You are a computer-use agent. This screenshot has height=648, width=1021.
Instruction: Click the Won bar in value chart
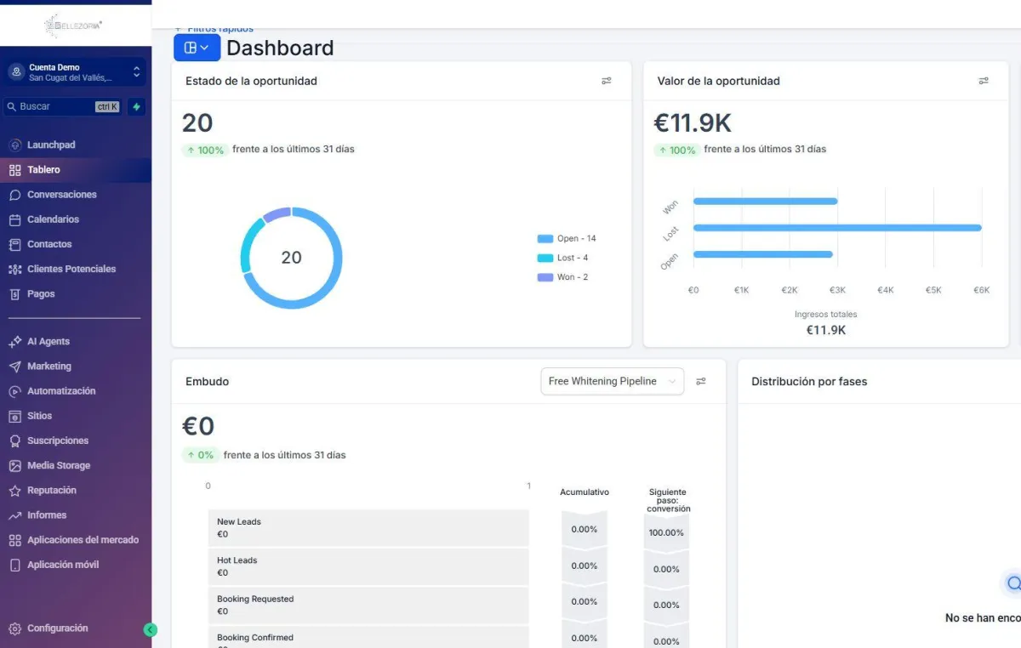pos(765,201)
